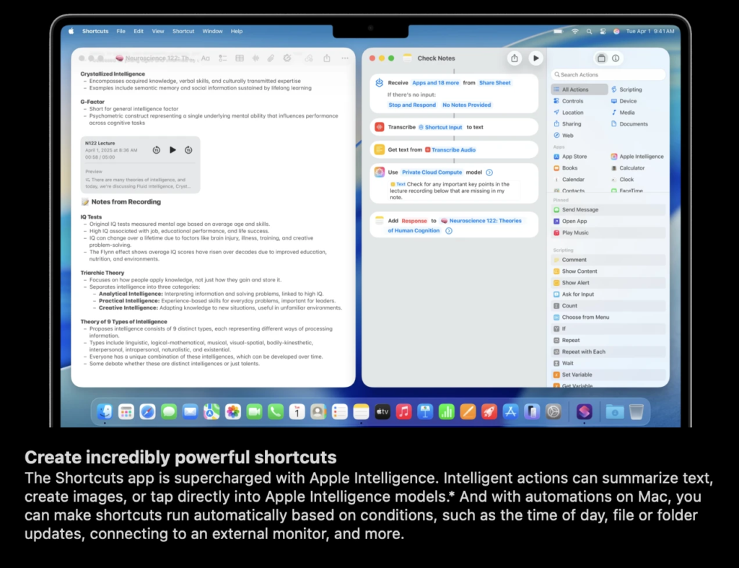
Task: Insert a table in the note
Action: 239,58
